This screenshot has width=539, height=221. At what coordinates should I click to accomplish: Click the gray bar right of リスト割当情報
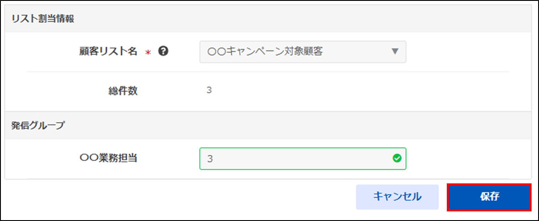[x=307, y=19]
